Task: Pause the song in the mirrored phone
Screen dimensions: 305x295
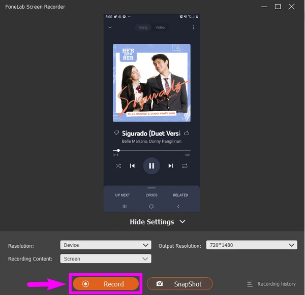Action: coord(151,166)
